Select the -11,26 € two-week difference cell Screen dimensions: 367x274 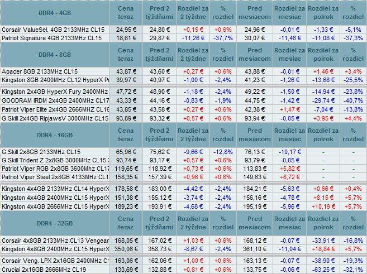pyautogui.click(x=193, y=38)
